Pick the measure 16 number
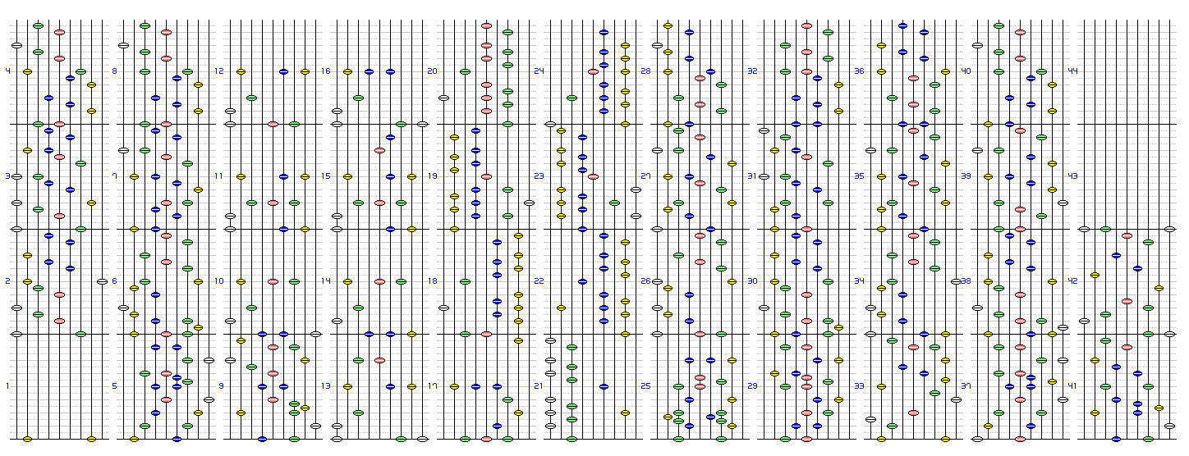Image resolution: width=1189 pixels, height=456 pixels. coord(325,71)
